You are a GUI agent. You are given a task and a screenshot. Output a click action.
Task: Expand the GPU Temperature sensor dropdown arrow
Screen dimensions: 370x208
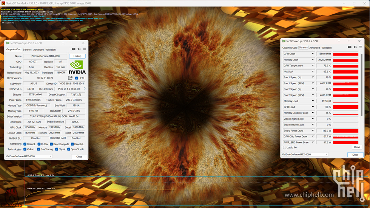[x=313, y=65]
